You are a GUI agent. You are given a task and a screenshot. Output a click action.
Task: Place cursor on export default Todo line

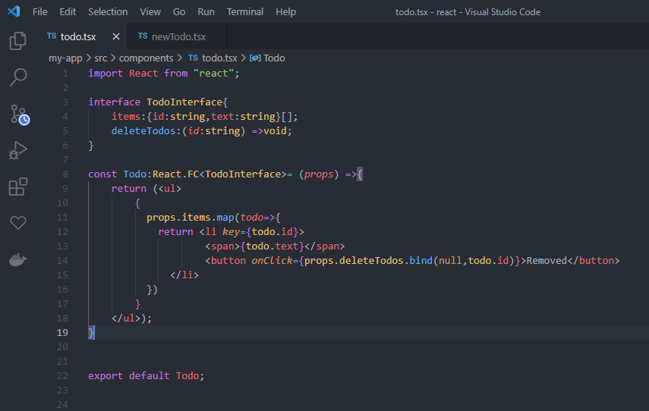tap(146, 375)
